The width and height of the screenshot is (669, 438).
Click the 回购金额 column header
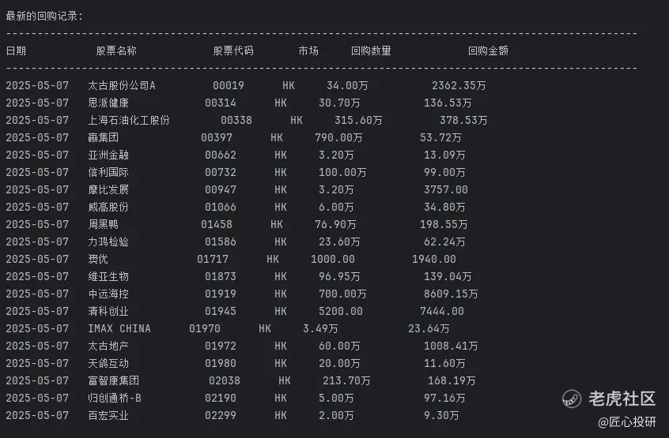(x=488, y=51)
